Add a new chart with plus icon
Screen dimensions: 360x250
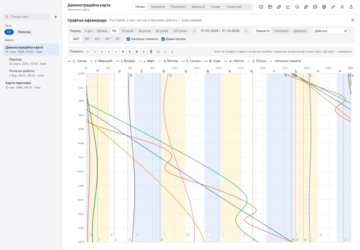coord(55,17)
